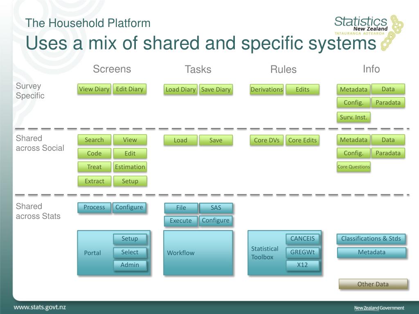Image resolution: width=419 pixels, height=314 pixels.
Task: Click Data in the Survey Specific row
Action: (x=388, y=89)
